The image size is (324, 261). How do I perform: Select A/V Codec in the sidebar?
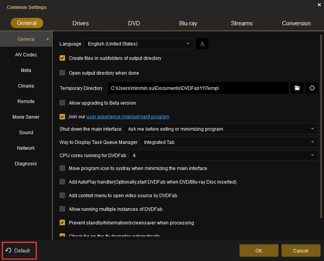point(26,55)
